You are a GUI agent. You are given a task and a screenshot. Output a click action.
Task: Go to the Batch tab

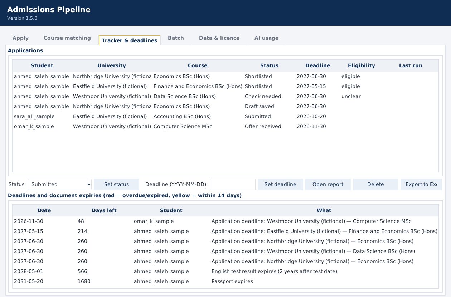176,38
